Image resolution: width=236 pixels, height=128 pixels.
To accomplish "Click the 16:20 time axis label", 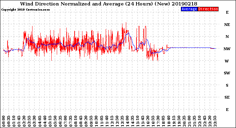I will 148,121.
